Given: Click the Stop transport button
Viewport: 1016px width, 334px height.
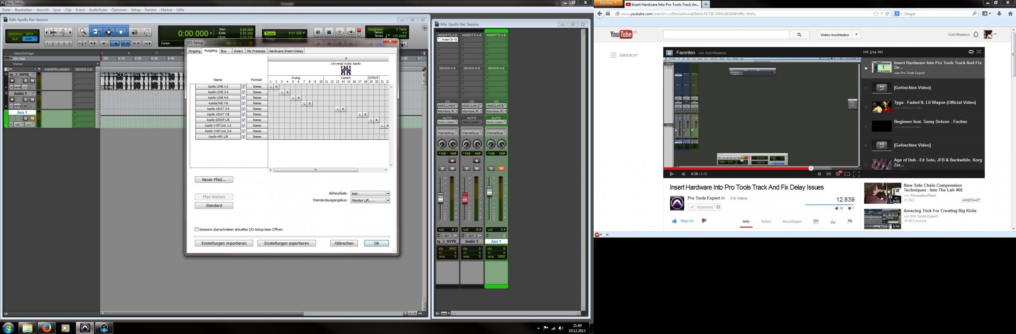Looking at the screenshot, I should (x=329, y=33).
